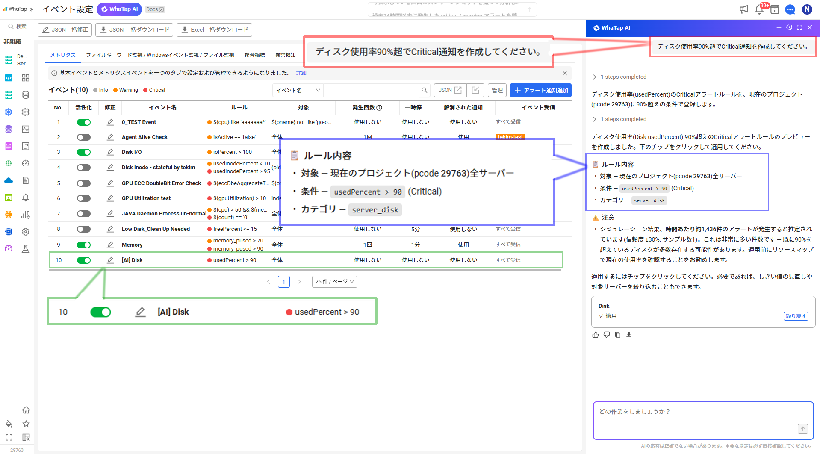Open the blue cloud product icon

(9, 180)
